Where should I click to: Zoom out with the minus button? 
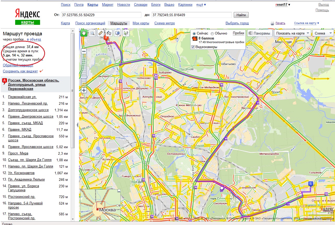pos(84,51)
